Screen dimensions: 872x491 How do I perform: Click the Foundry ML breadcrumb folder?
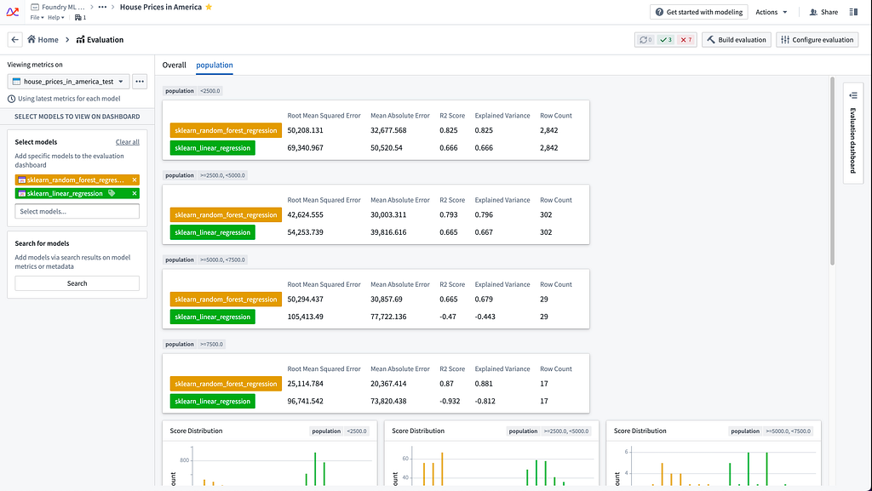pos(58,7)
